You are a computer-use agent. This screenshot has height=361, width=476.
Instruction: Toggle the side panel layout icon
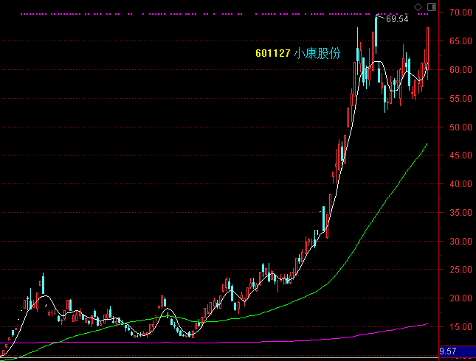click(432, 7)
